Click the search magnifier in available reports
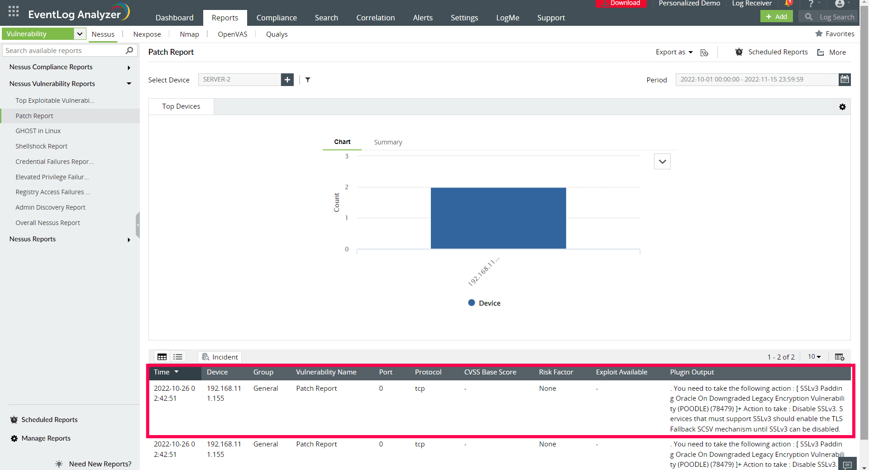Screen dimensions: 869x470 tap(129, 50)
